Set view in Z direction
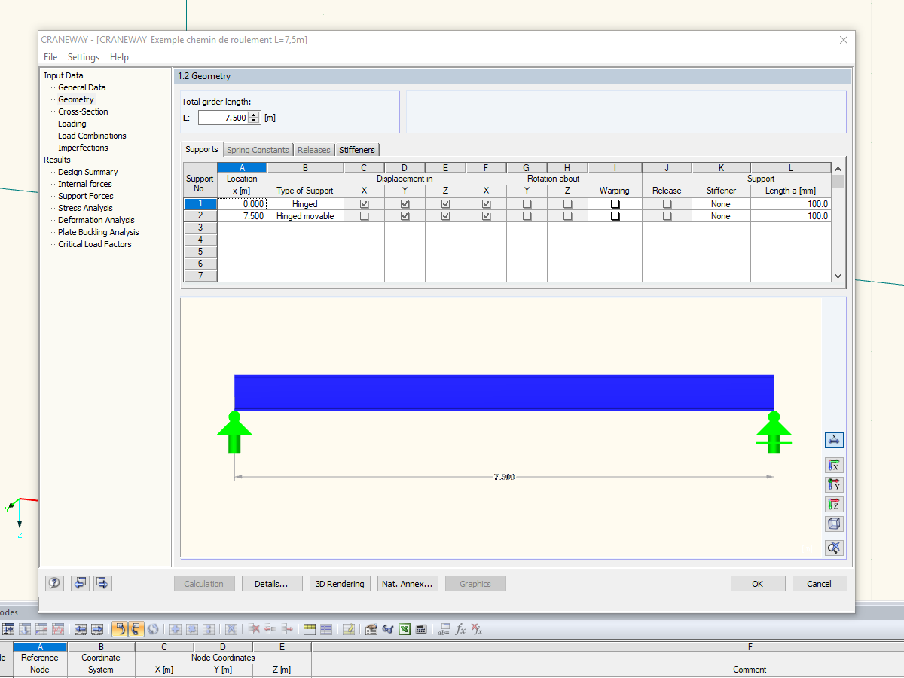The width and height of the screenshot is (904, 678). [834, 504]
